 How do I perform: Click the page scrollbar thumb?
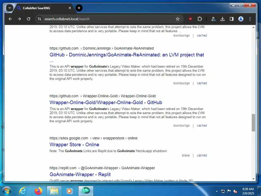click(x=253, y=123)
